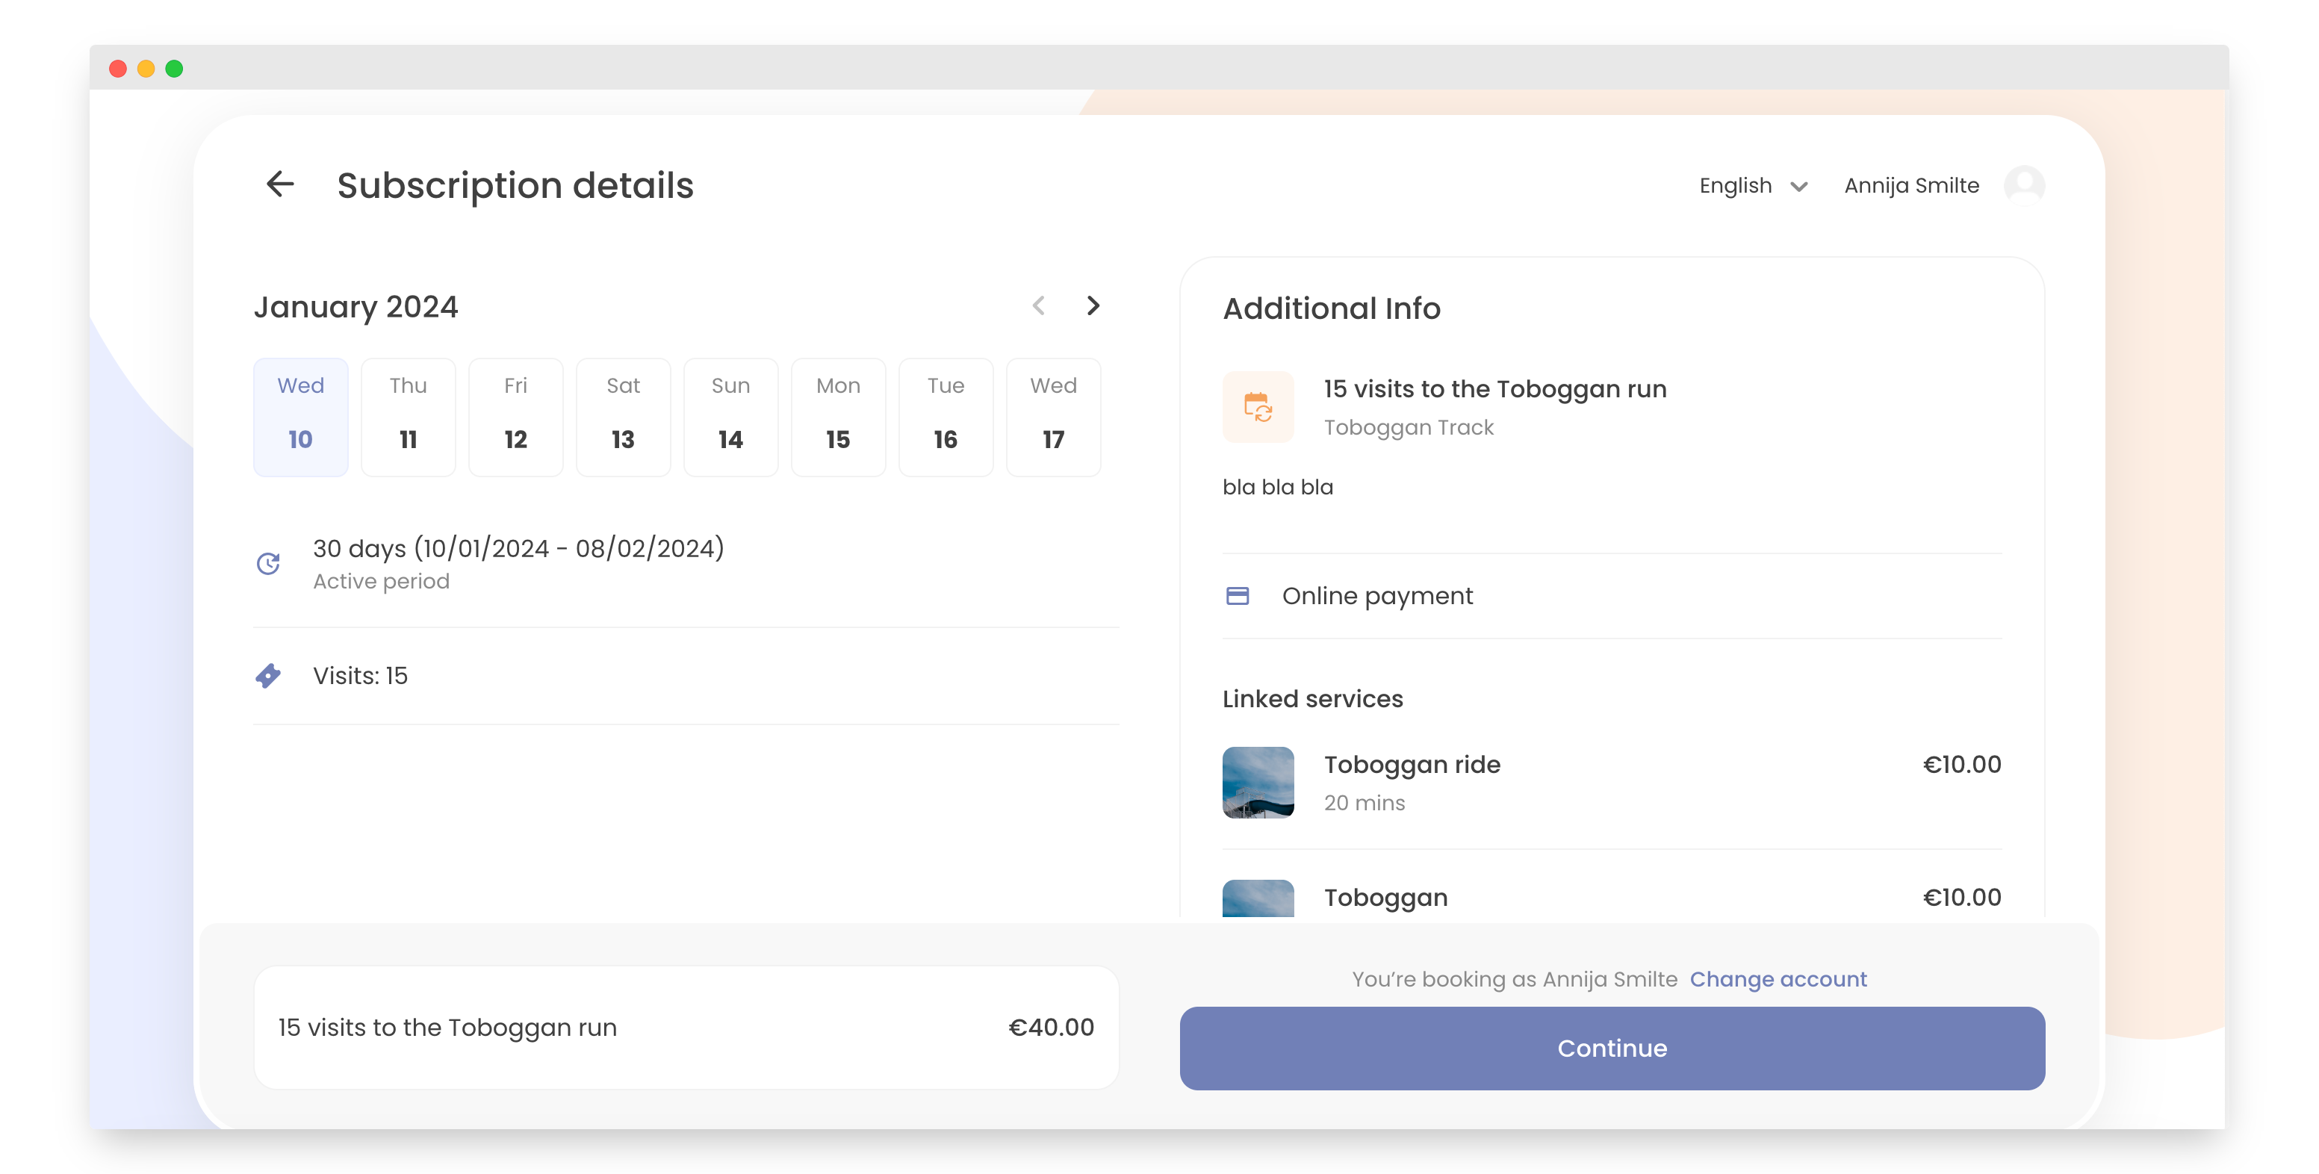Click Annija Smilte account name
Screen dimensions: 2319x1174
1910,185
